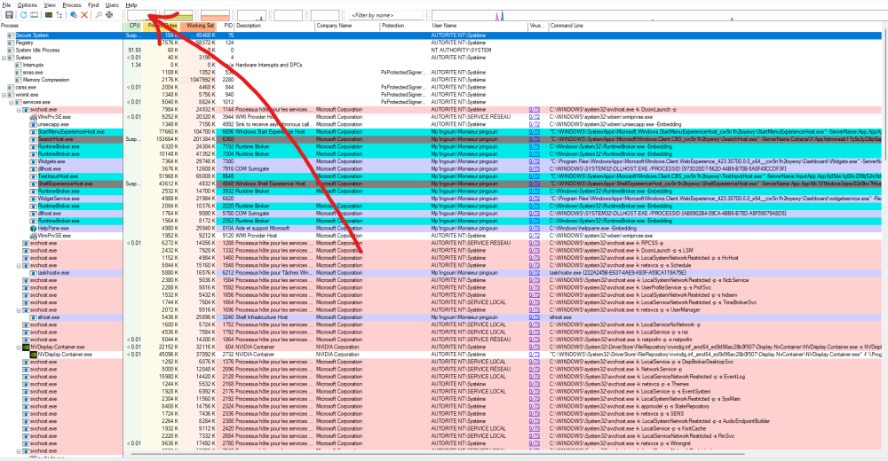Open the Users menu

pyautogui.click(x=112, y=5)
